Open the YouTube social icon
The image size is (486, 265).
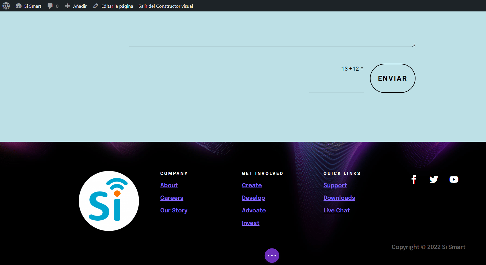click(x=454, y=180)
